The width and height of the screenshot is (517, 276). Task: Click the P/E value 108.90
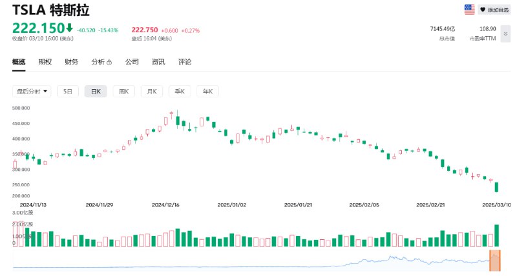(488, 29)
